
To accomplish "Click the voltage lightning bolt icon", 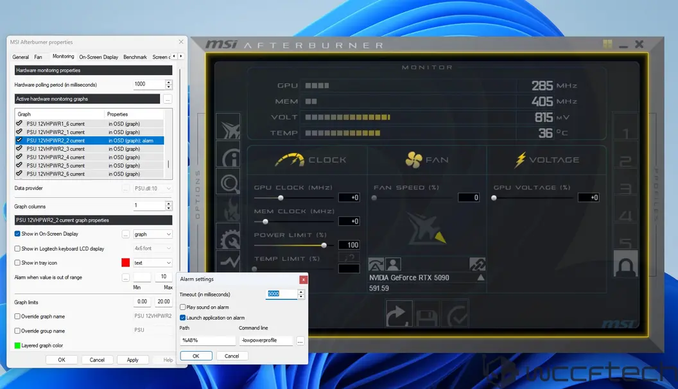I will click(x=520, y=159).
